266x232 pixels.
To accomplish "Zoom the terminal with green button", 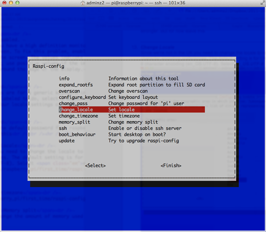I will pos(17,3).
